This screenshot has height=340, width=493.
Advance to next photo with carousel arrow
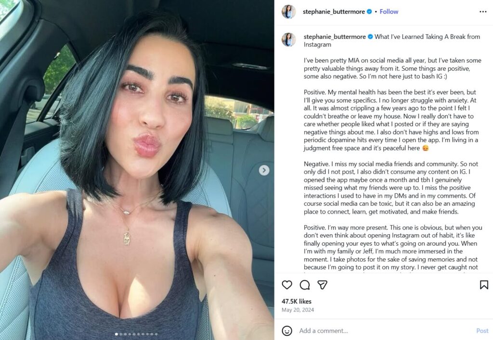[264, 170]
